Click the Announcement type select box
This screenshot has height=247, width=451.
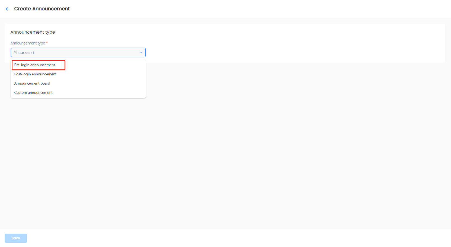tap(78, 53)
